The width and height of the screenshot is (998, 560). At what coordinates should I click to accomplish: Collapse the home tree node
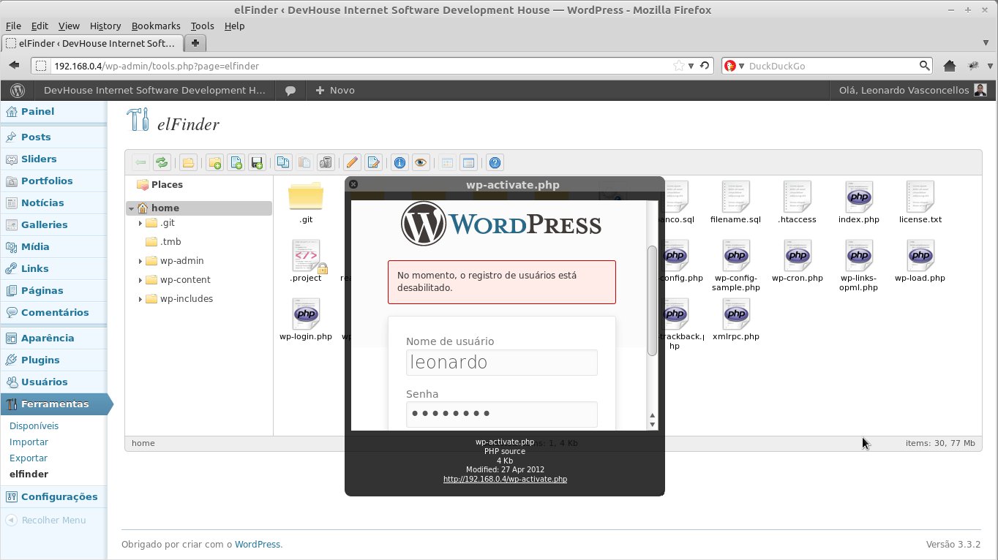click(x=131, y=208)
